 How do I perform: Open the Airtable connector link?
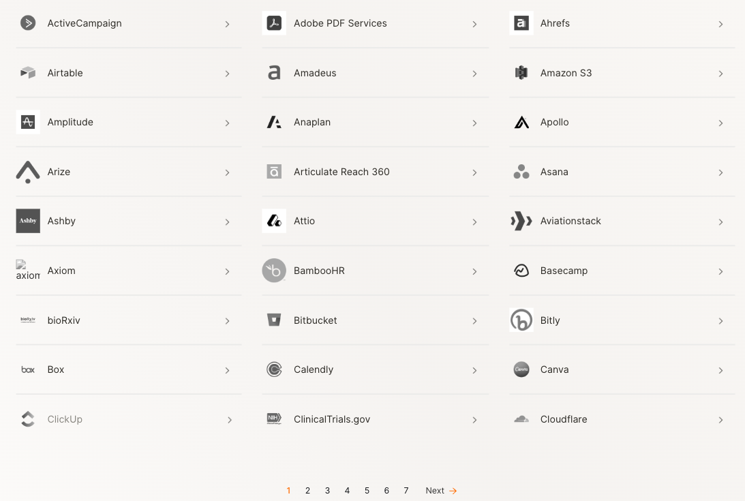[129, 73]
